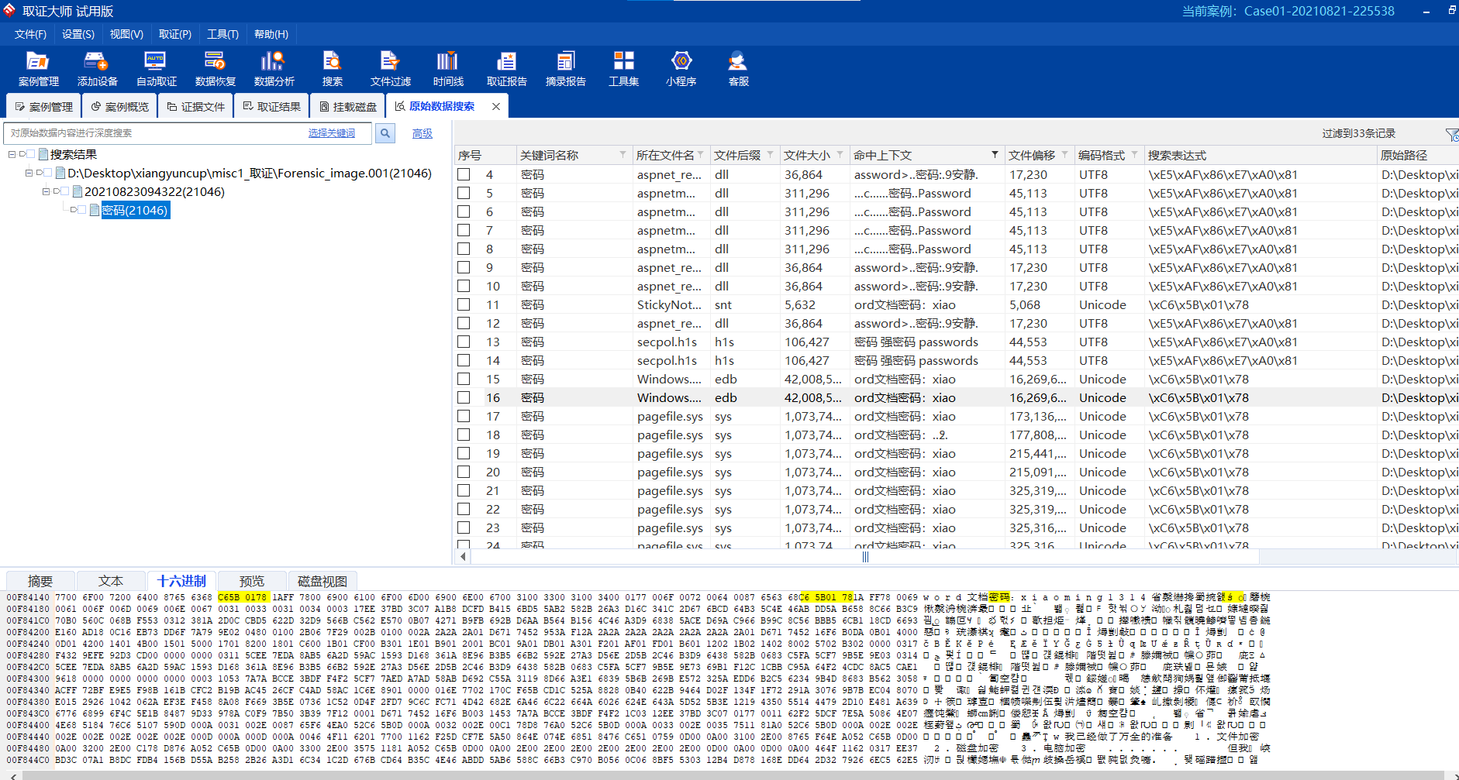Collapse the 20210823094322(21046) tree node
Viewport: 1459px width, 780px height.
(46, 191)
